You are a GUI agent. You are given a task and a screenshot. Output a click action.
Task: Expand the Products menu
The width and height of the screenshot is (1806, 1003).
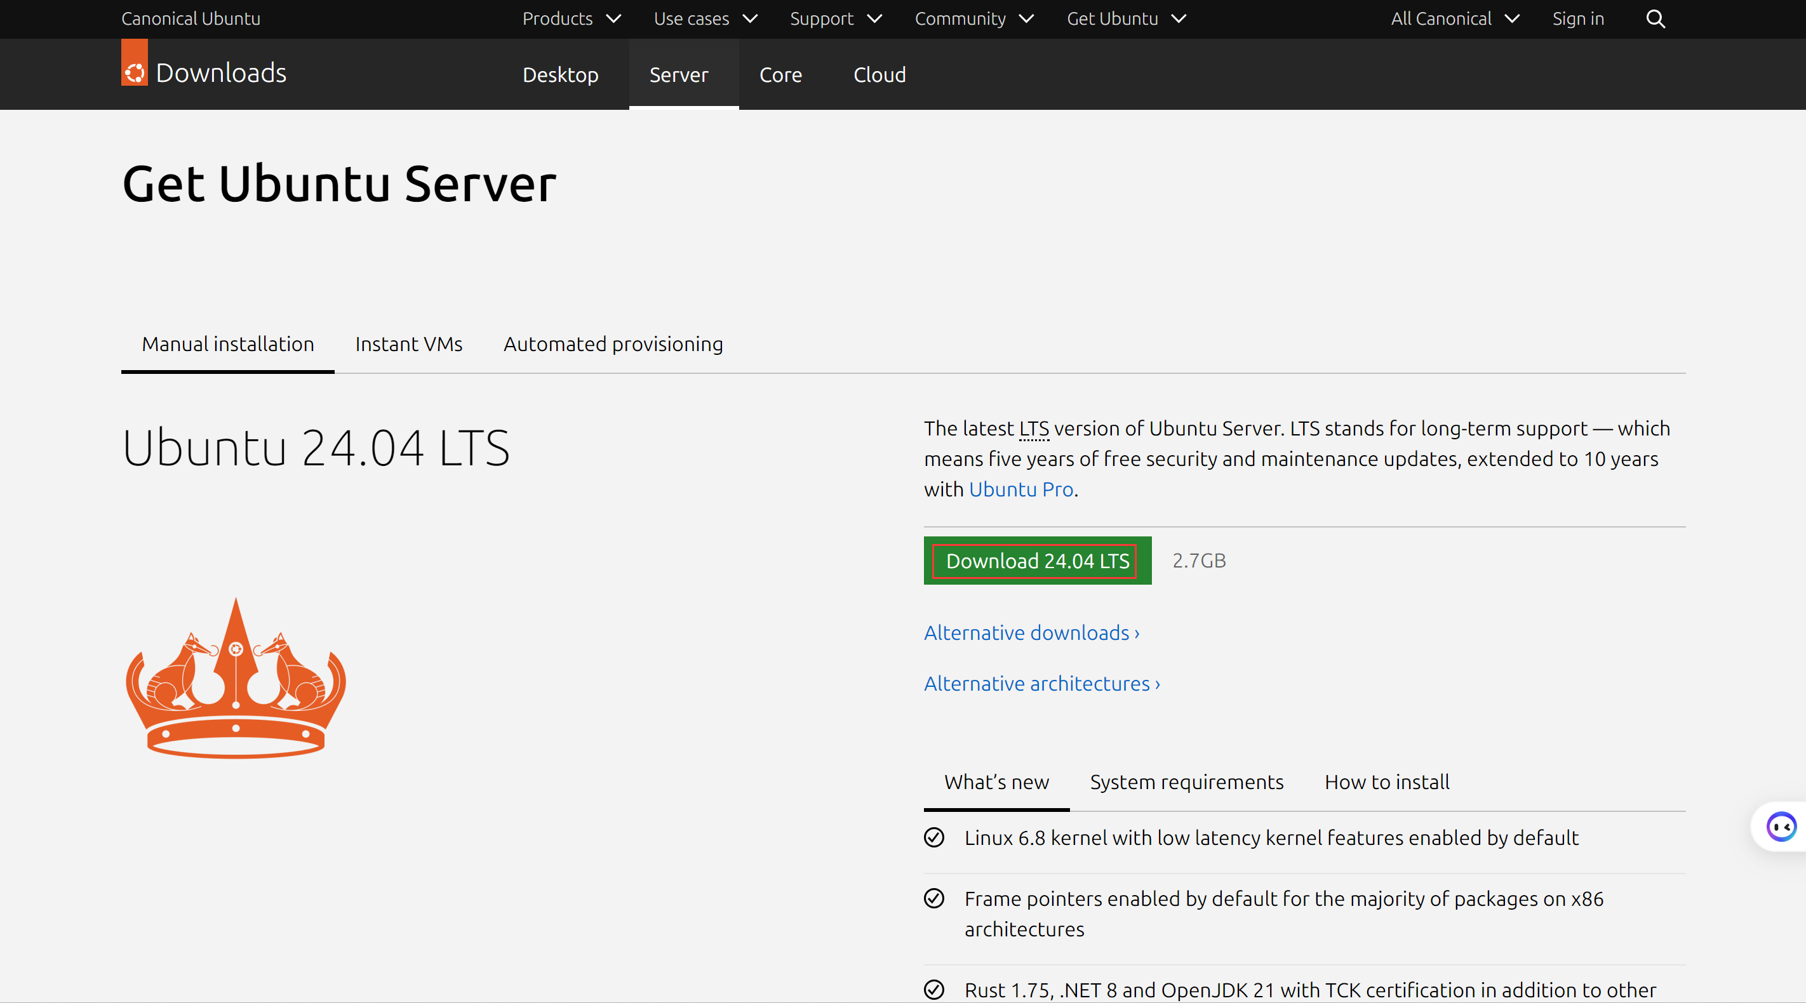(572, 19)
